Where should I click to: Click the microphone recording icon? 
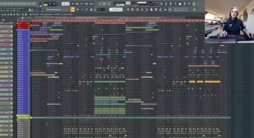(x=170, y=4)
